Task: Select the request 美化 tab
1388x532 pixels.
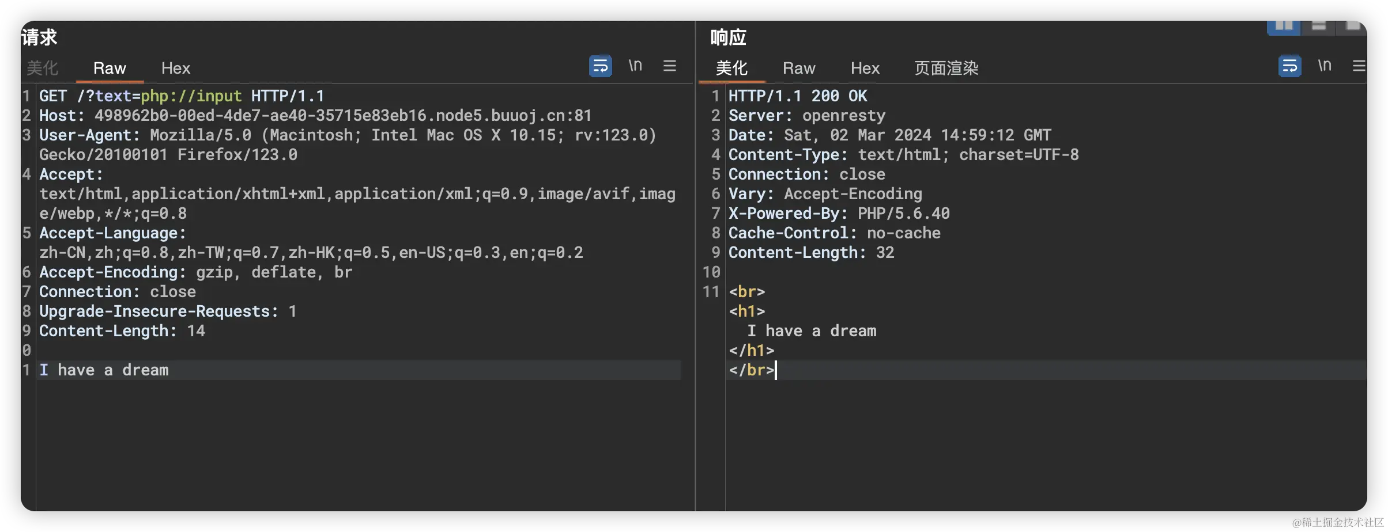Action: [43, 69]
